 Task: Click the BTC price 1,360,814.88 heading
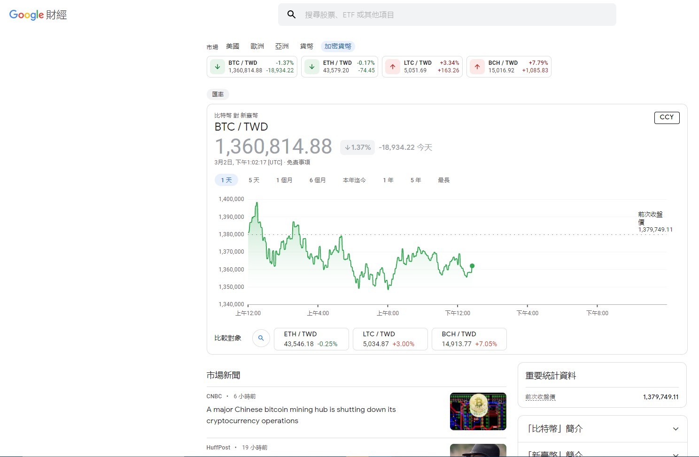(273, 147)
